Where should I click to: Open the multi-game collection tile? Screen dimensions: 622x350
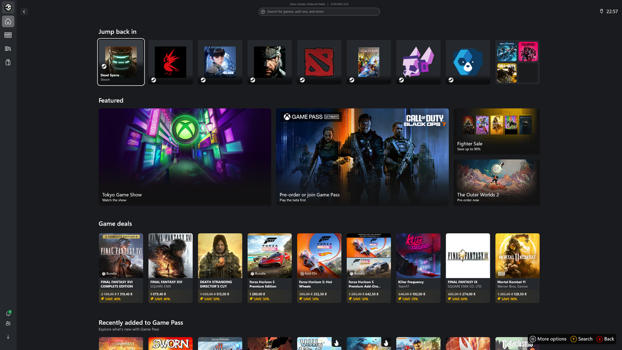coord(518,62)
